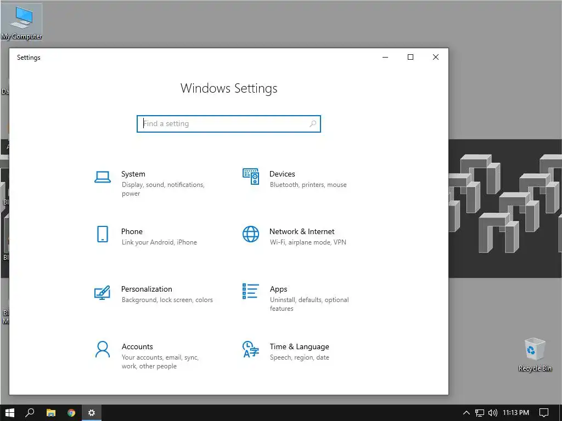Open the Network & Internet heading

(x=302, y=232)
